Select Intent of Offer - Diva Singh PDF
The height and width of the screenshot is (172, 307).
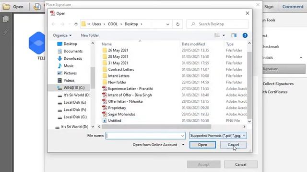tap(130, 95)
